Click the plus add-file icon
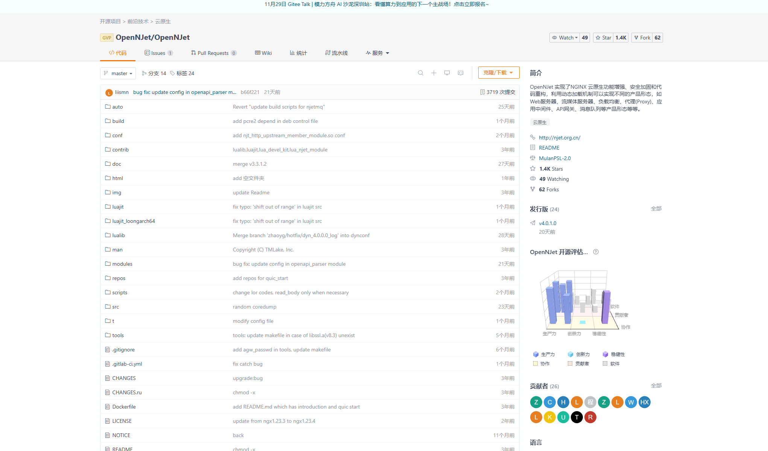This screenshot has width=768, height=451. tap(433, 73)
